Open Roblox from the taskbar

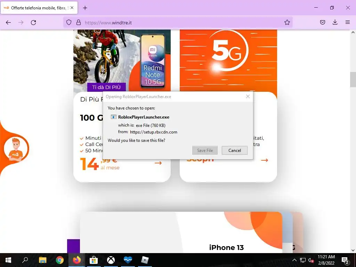pyautogui.click(x=145, y=260)
